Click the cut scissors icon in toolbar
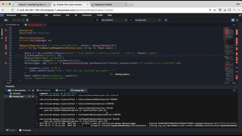This screenshot has height=136, width=242. pyautogui.click(x=14, y=20)
